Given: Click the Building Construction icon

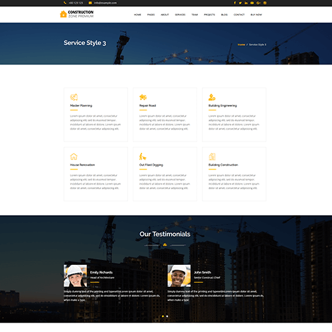Looking at the screenshot, I should (212, 157).
